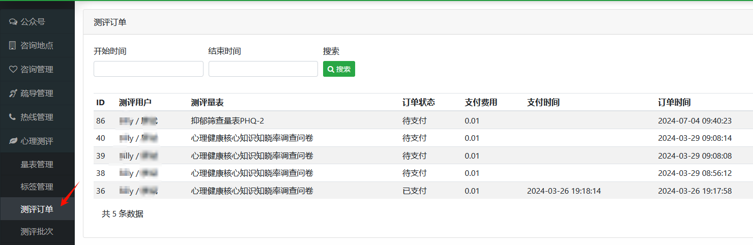Click the heart icon beside 咨询管理
This screenshot has height=245, width=753.
click(13, 69)
